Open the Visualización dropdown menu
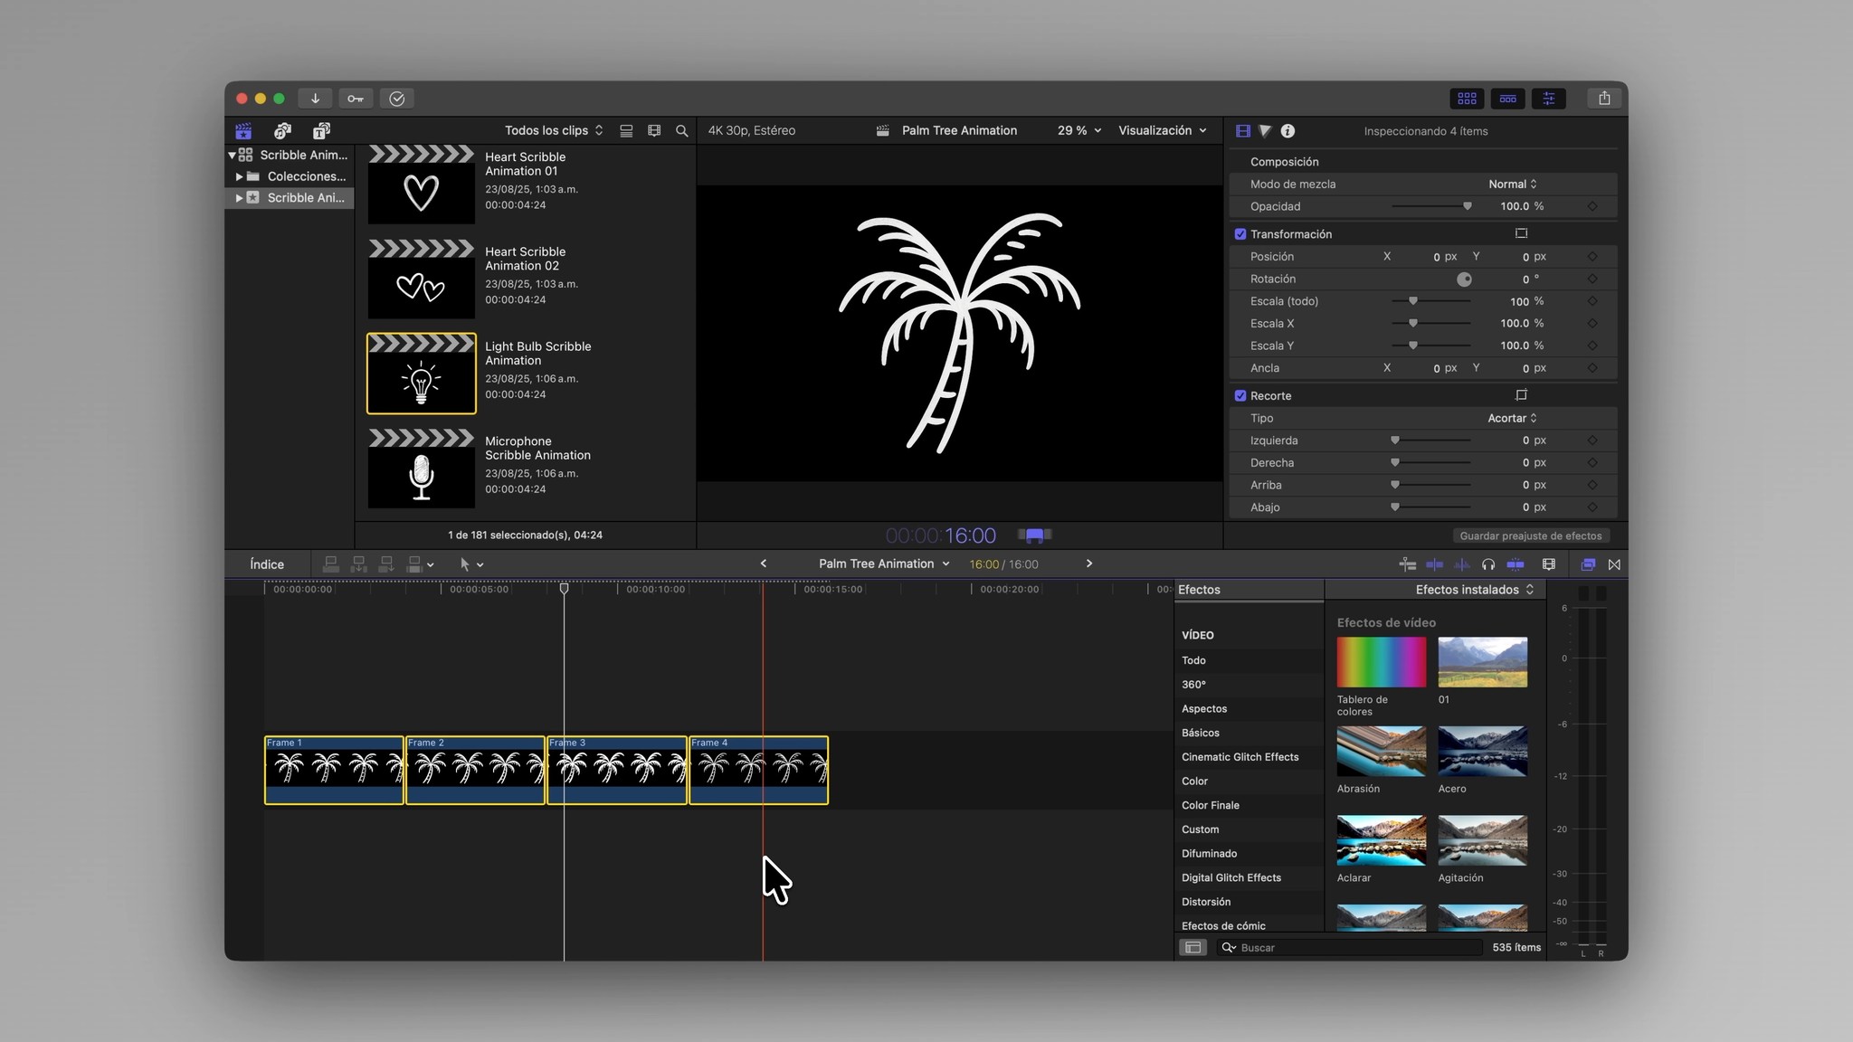1853x1042 pixels. 1162,131
